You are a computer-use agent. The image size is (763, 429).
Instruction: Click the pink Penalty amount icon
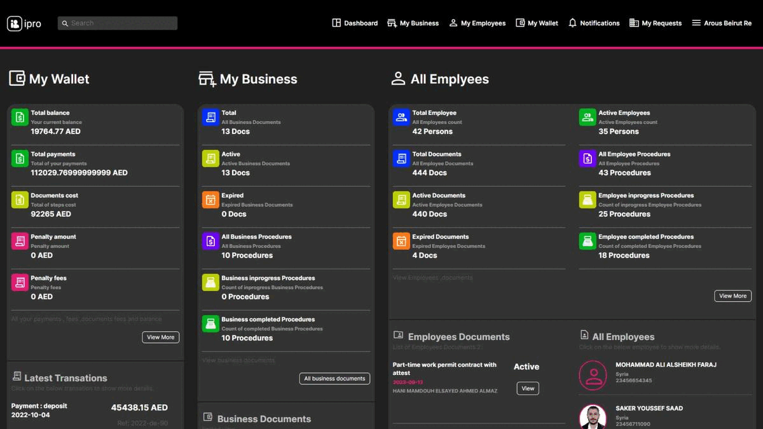click(20, 242)
